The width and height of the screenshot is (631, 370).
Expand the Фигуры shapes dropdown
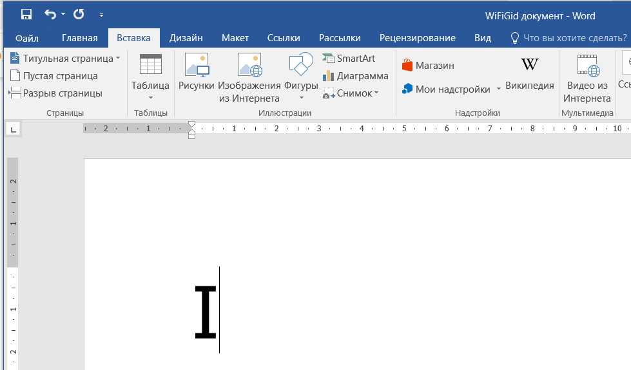pyautogui.click(x=301, y=98)
